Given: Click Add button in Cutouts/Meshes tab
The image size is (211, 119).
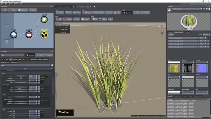Looking at the screenshot, I should [x=171, y=35].
